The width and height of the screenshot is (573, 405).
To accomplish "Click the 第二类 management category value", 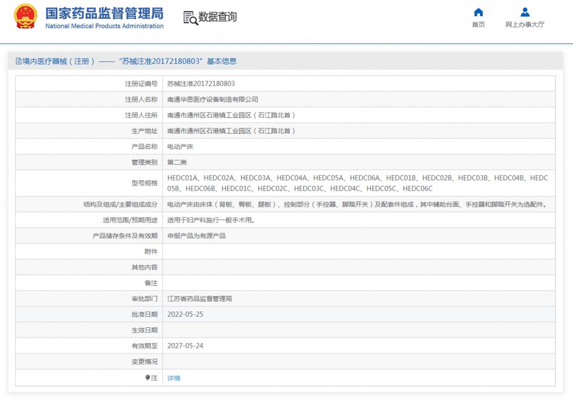I will click(x=177, y=162).
